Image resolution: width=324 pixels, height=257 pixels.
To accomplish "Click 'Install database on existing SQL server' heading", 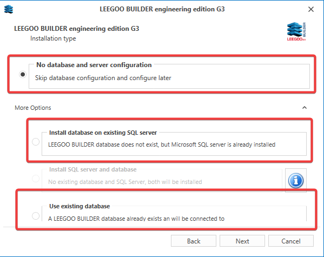I will [103, 133].
